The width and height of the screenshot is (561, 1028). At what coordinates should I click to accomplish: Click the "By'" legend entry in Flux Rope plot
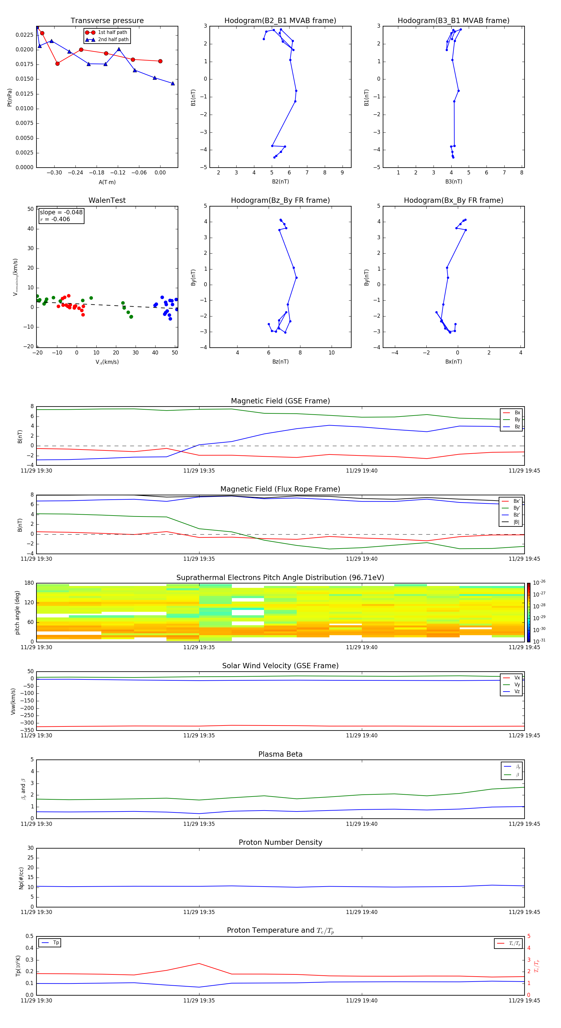click(511, 508)
